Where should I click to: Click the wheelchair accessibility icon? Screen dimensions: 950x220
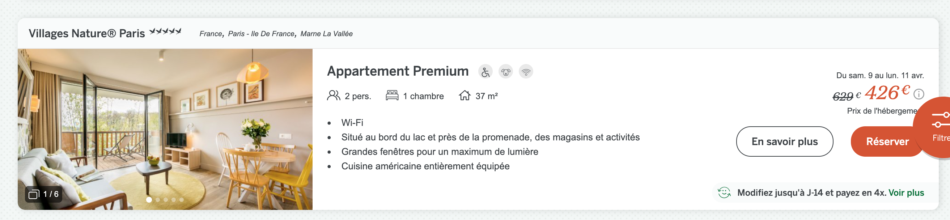pos(485,72)
